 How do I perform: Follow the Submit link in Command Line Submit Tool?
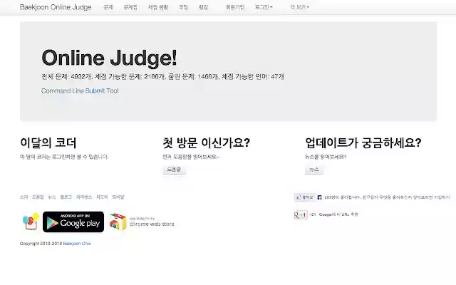[95, 90]
